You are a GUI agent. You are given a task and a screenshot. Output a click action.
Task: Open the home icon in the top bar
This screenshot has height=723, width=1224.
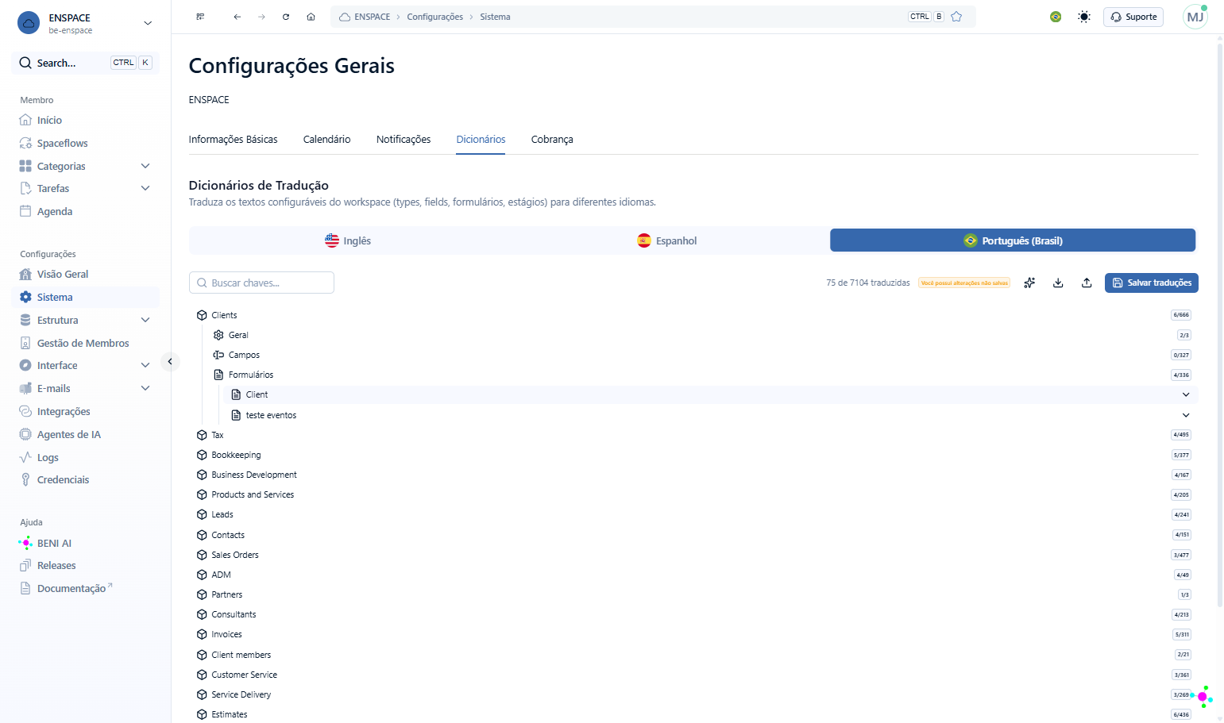(311, 17)
